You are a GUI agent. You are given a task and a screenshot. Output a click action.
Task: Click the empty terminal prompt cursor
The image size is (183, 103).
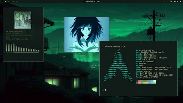pos(105,90)
